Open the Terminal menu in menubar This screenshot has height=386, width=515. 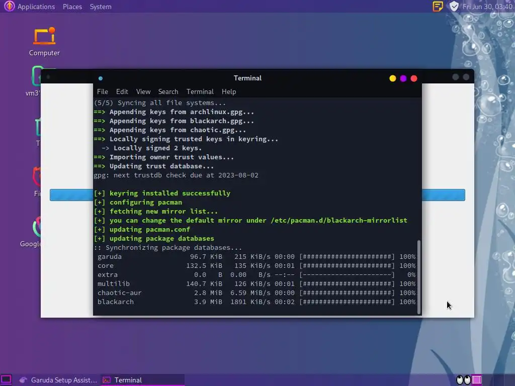pyautogui.click(x=200, y=91)
